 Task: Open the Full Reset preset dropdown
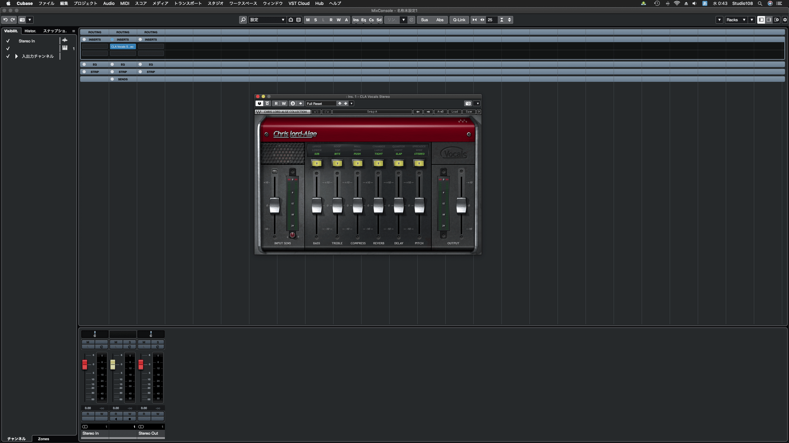coord(351,103)
